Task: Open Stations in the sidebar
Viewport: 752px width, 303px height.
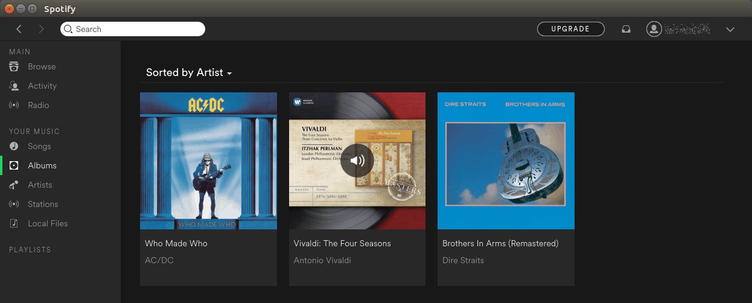Action: tap(43, 204)
